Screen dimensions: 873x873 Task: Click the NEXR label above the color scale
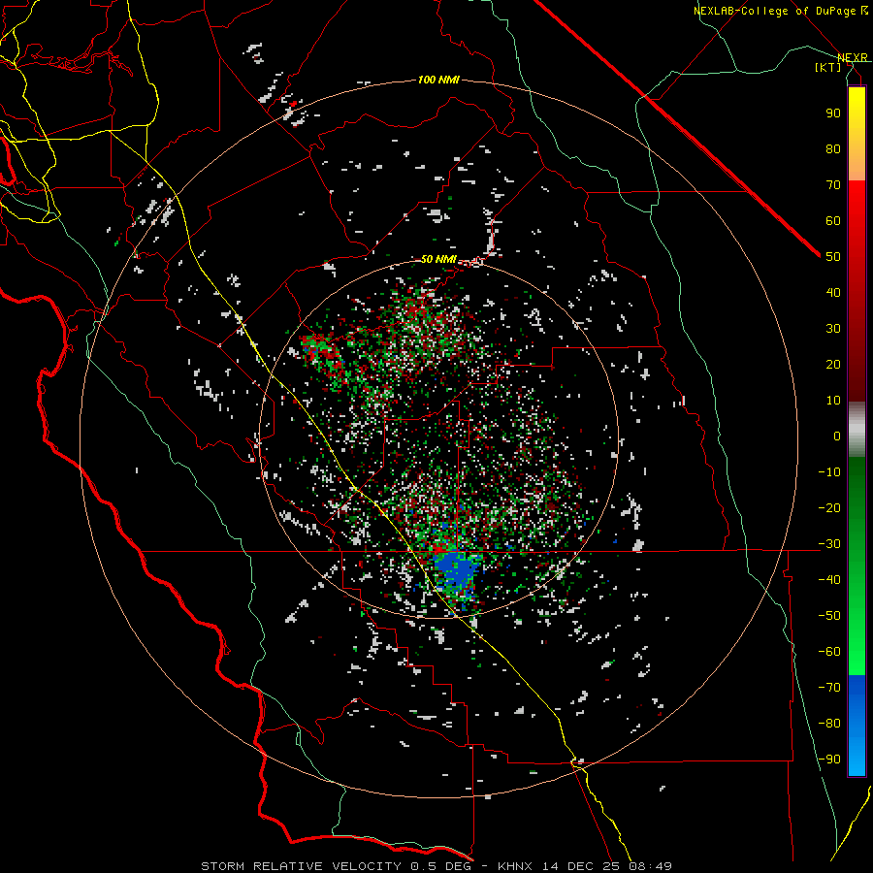pos(853,58)
